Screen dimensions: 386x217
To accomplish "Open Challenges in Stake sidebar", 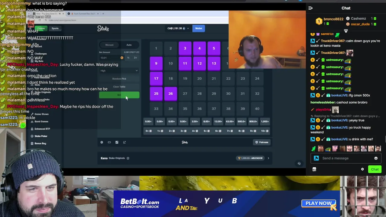I will tap(41, 54).
